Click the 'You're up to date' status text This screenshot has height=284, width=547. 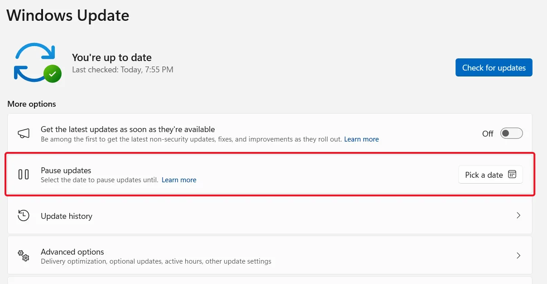click(112, 57)
